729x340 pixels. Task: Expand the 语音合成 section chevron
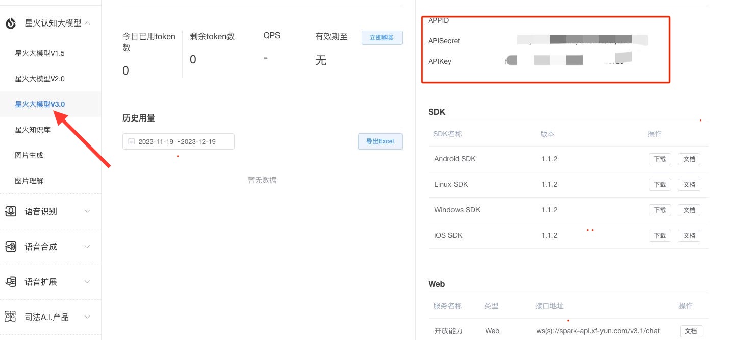pyautogui.click(x=87, y=247)
